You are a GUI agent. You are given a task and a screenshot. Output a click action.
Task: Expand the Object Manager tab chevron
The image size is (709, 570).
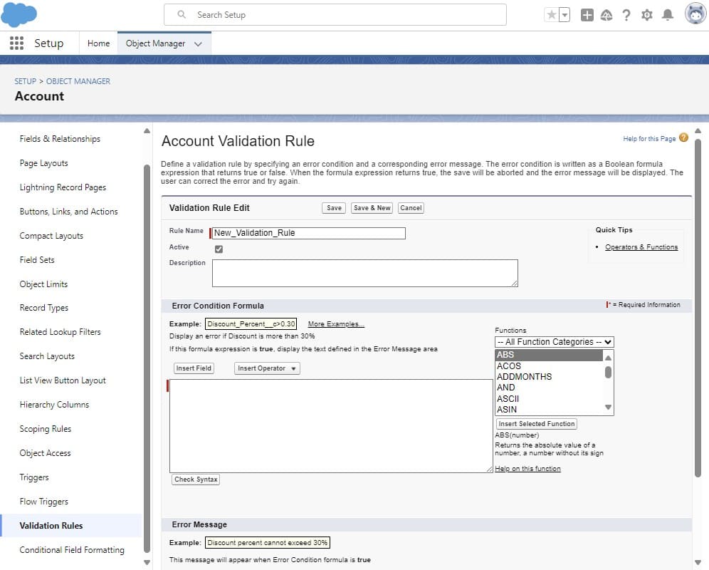pos(198,44)
